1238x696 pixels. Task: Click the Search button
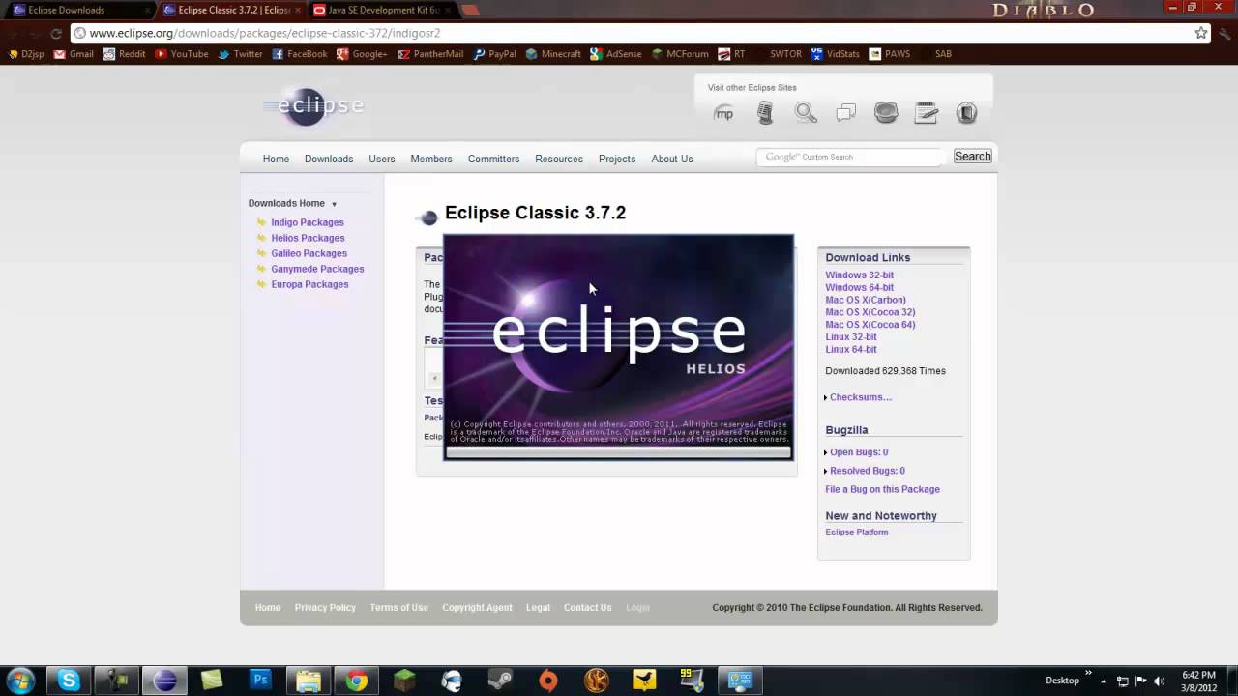(x=973, y=157)
